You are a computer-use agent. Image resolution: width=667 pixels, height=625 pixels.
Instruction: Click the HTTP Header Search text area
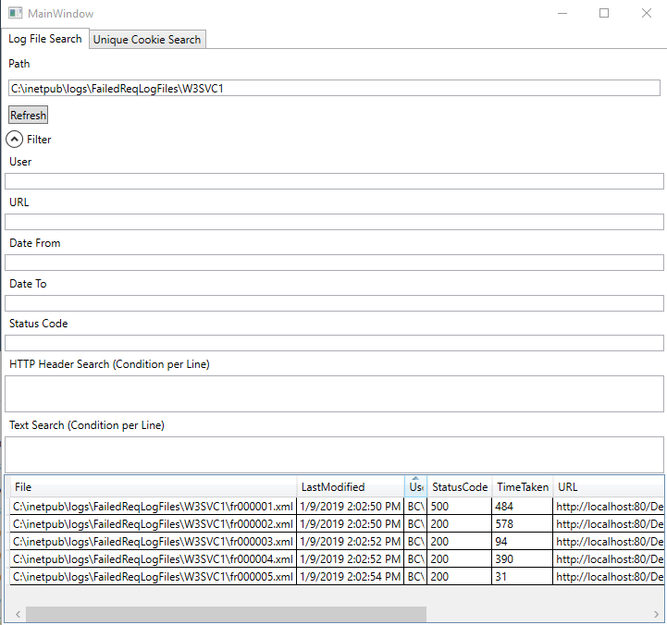333,393
